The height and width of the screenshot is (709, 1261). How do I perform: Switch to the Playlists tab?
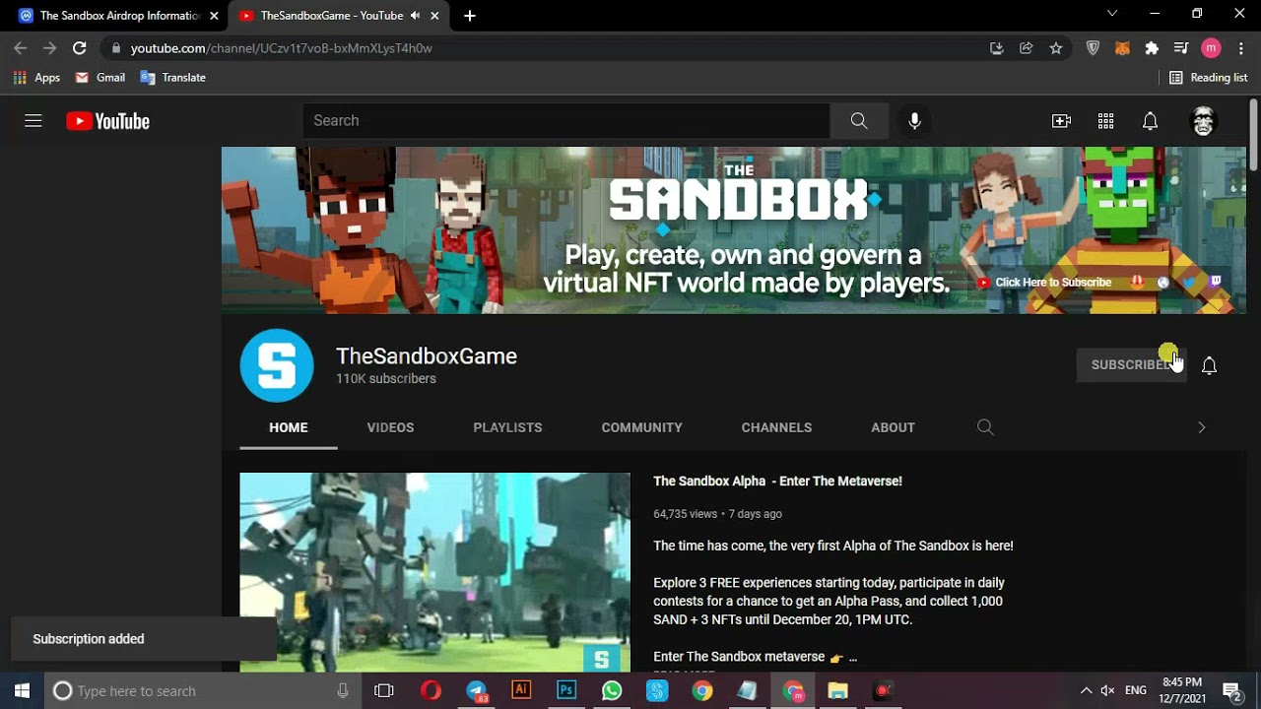coord(507,427)
